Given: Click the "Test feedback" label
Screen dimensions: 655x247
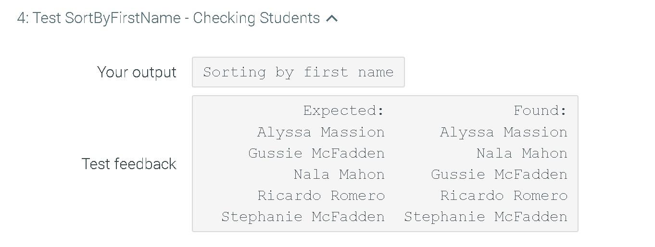Looking at the screenshot, I should coord(129,164).
